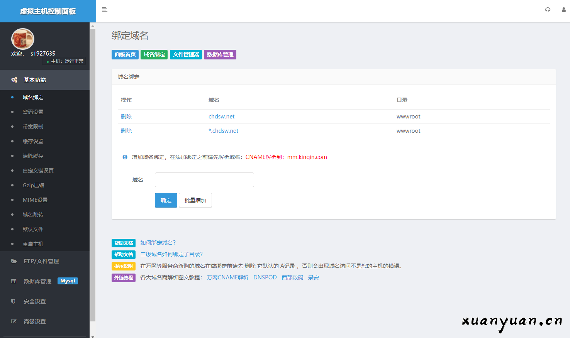Toggle the sidebar hamburger menu icon
570x338 pixels.
[x=104, y=10]
